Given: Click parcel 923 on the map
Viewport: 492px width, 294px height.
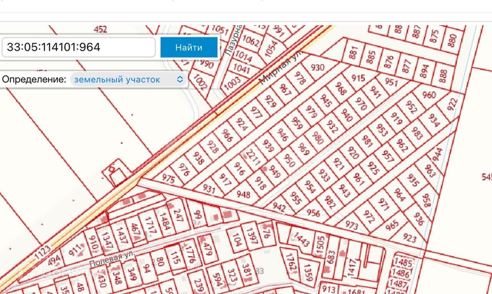Looking at the screenshot, I should coord(410,238).
